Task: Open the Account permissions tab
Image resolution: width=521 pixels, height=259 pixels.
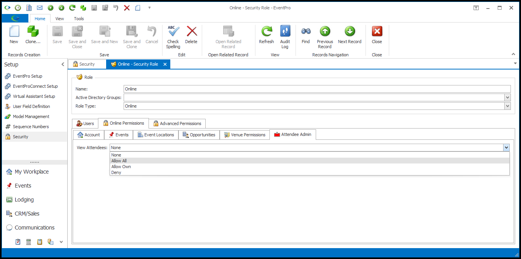Action: tap(89, 135)
